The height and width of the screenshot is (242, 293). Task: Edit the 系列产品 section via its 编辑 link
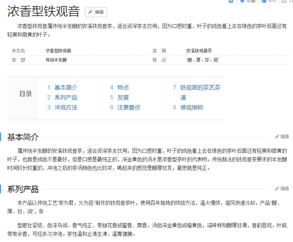284,189
